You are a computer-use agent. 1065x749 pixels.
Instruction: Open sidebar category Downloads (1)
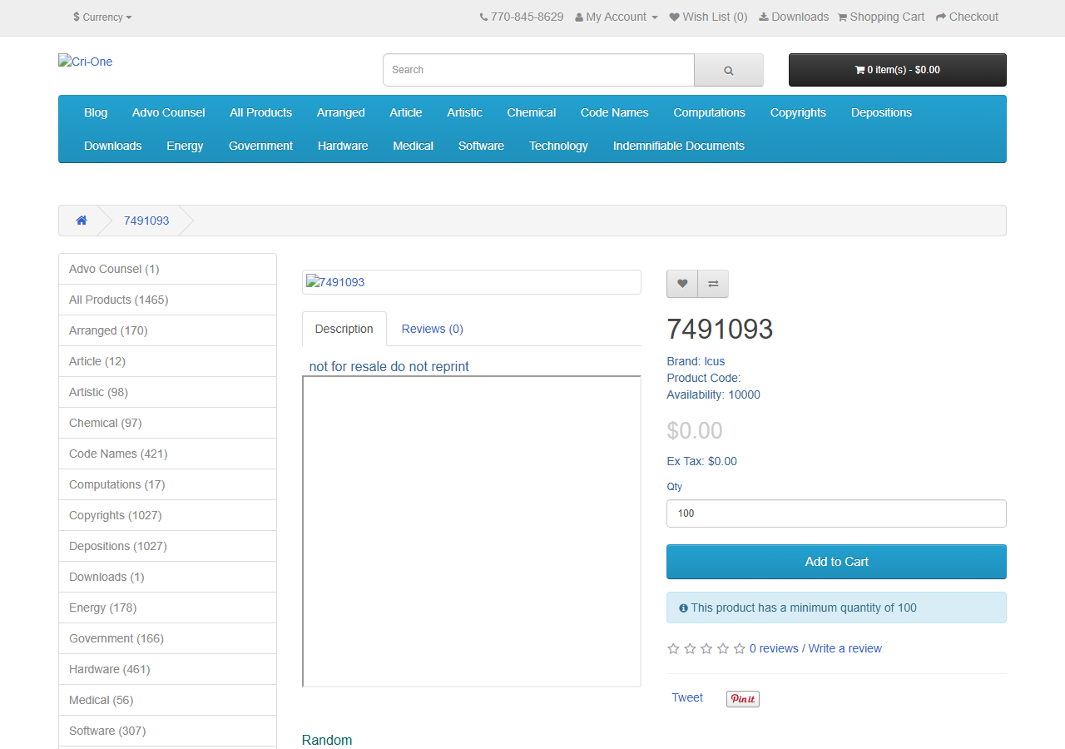pos(167,577)
